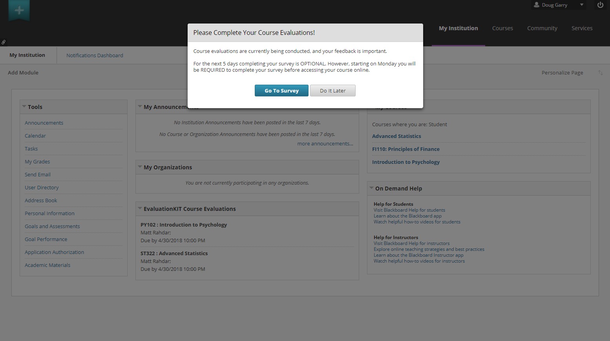Dismiss dialog with Do It Later
Image resolution: width=610 pixels, height=341 pixels.
(332, 91)
